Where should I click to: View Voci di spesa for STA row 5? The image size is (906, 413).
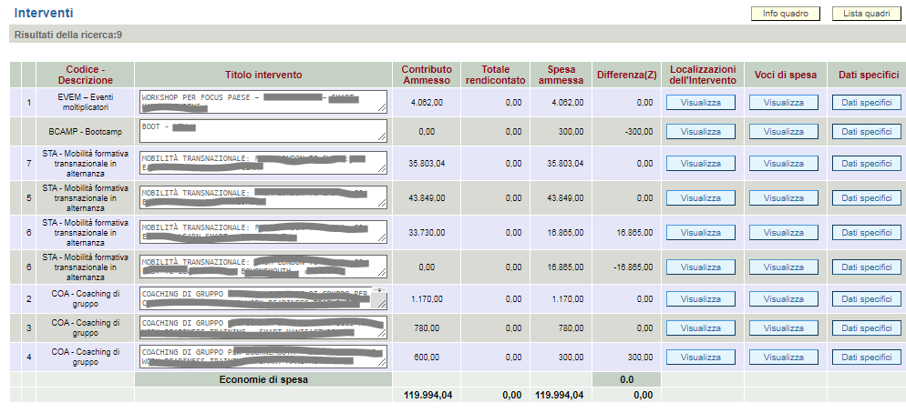pyautogui.click(x=783, y=198)
